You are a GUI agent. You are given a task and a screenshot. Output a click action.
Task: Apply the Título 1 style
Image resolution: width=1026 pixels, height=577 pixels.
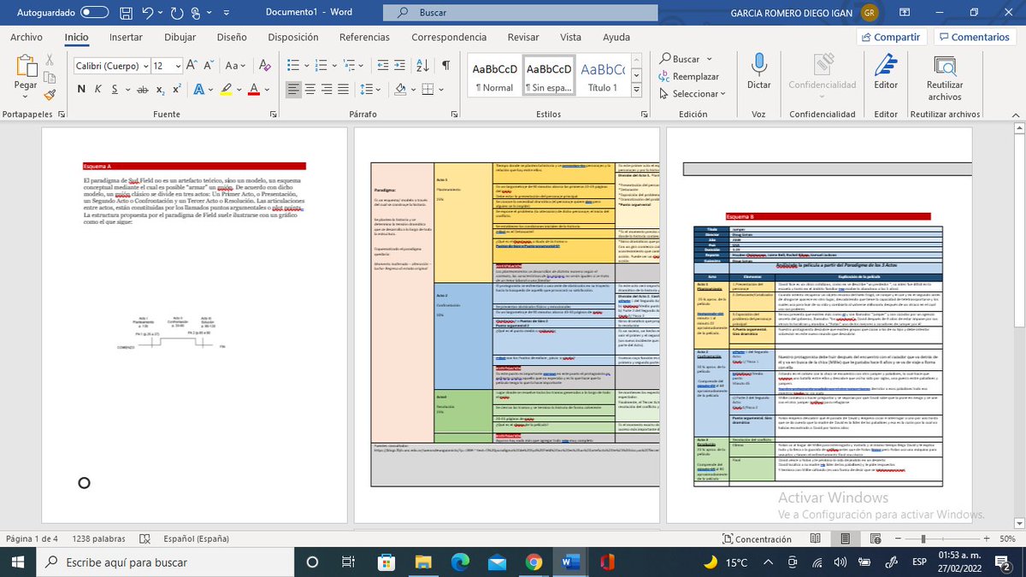(x=601, y=77)
